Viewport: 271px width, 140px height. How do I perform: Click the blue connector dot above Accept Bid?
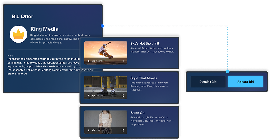pyautogui.click(x=228, y=71)
